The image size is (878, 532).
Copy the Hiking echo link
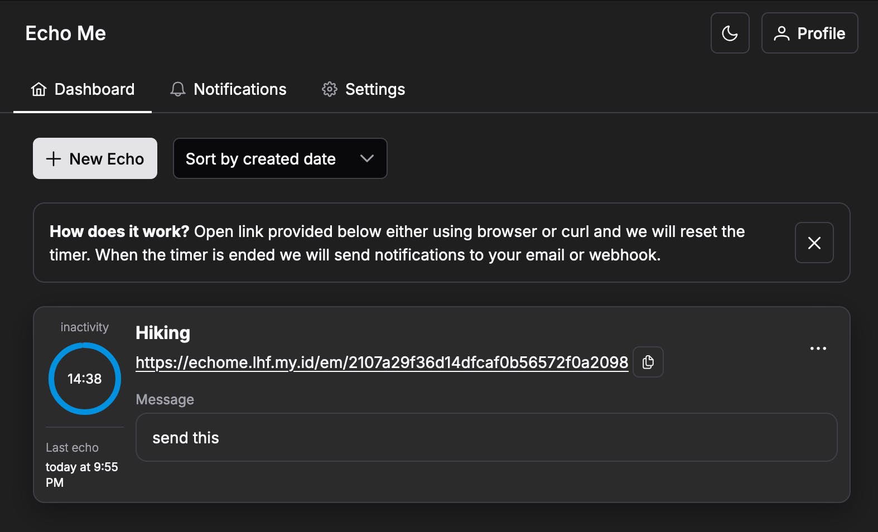click(x=648, y=362)
